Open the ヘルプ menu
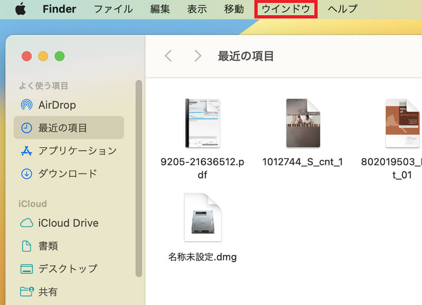 343,9
